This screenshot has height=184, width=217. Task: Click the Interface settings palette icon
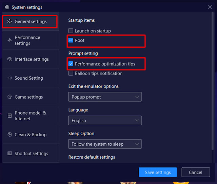pos(9,59)
